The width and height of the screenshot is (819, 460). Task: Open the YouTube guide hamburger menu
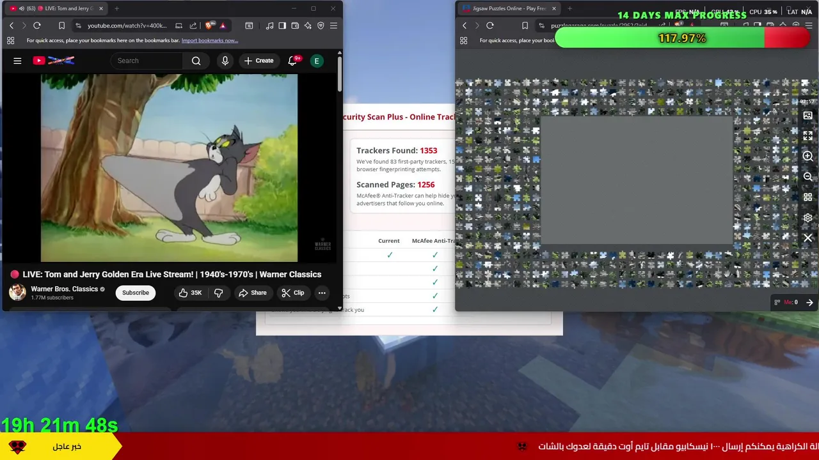tap(17, 61)
